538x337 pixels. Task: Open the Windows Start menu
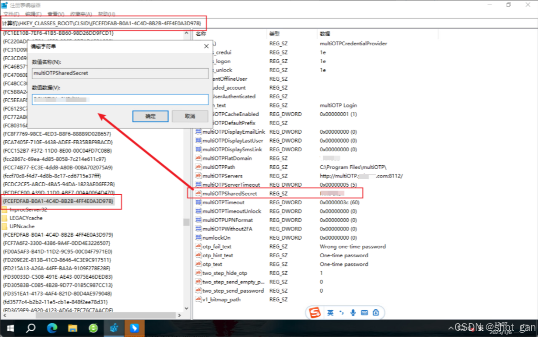tap(11, 328)
